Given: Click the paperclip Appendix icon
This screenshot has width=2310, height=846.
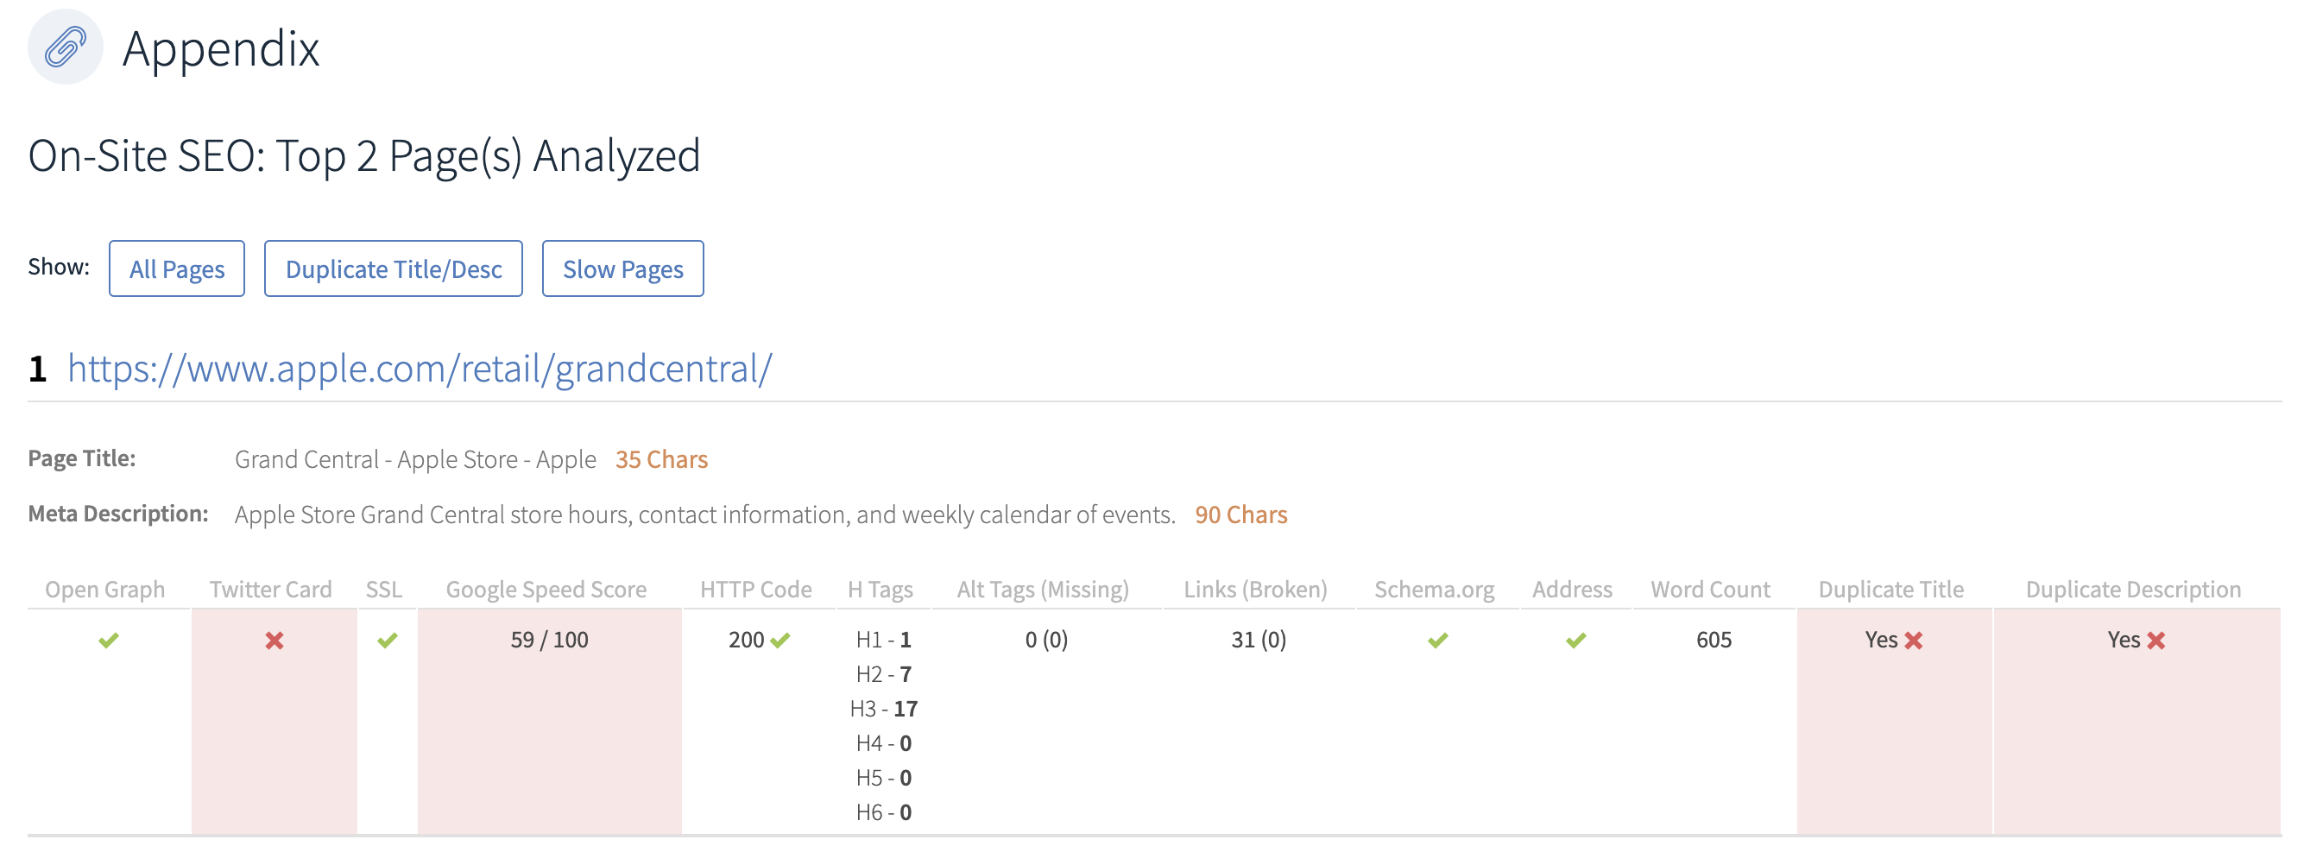Looking at the screenshot, I should click(x=66, y=47).
